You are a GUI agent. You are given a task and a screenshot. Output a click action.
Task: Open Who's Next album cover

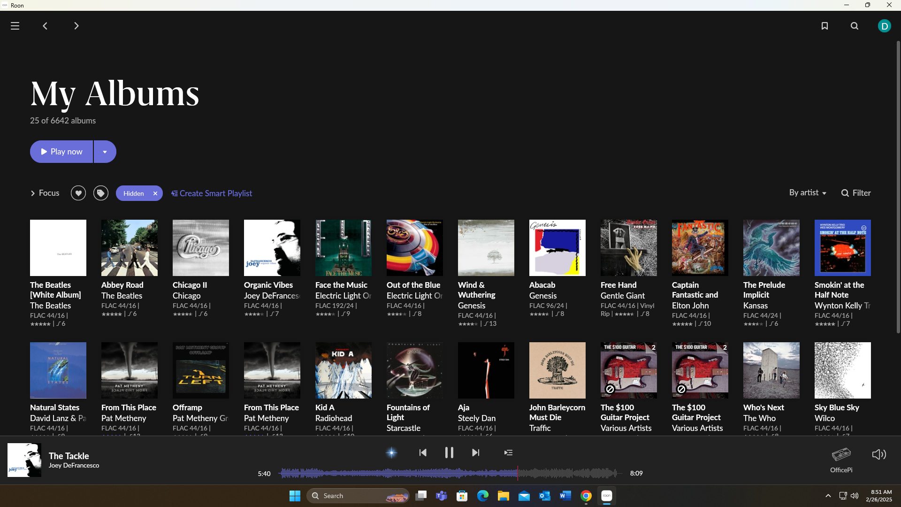coord(771,370)
